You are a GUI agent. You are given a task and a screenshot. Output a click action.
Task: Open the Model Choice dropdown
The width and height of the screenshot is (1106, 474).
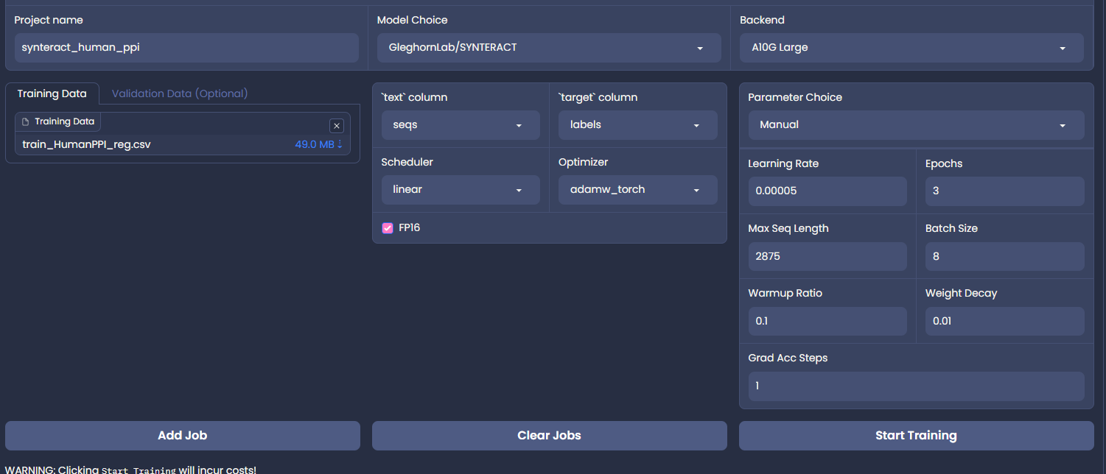548,48
